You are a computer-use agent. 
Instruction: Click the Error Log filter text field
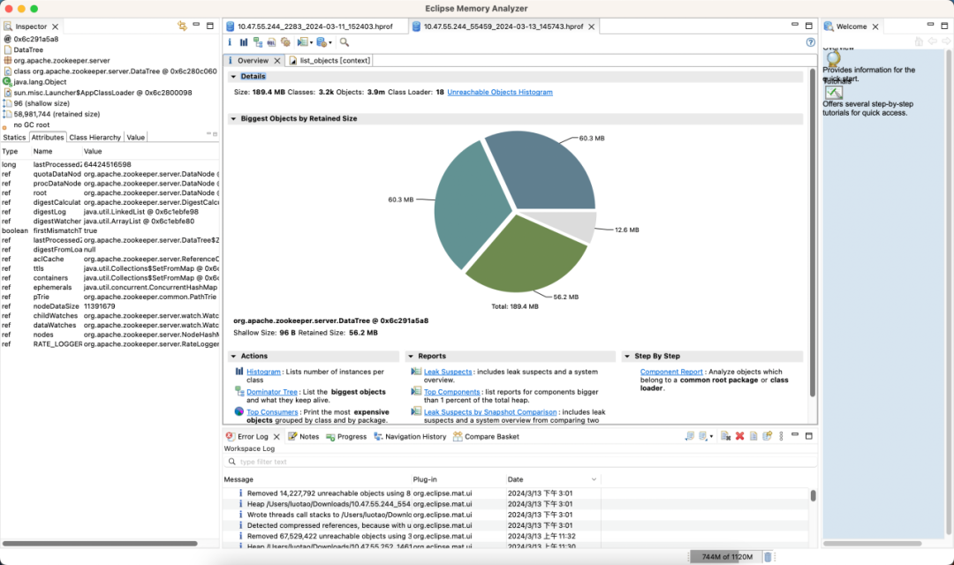tap(520, 462)
